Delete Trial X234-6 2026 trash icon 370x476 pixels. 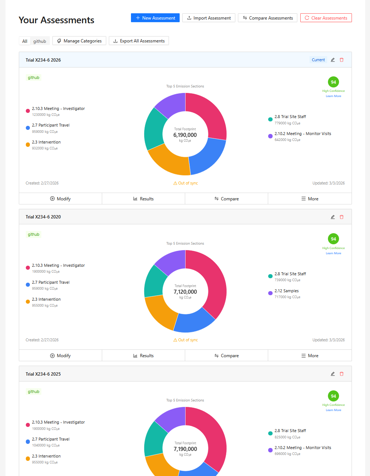click(x=342, y=60)
